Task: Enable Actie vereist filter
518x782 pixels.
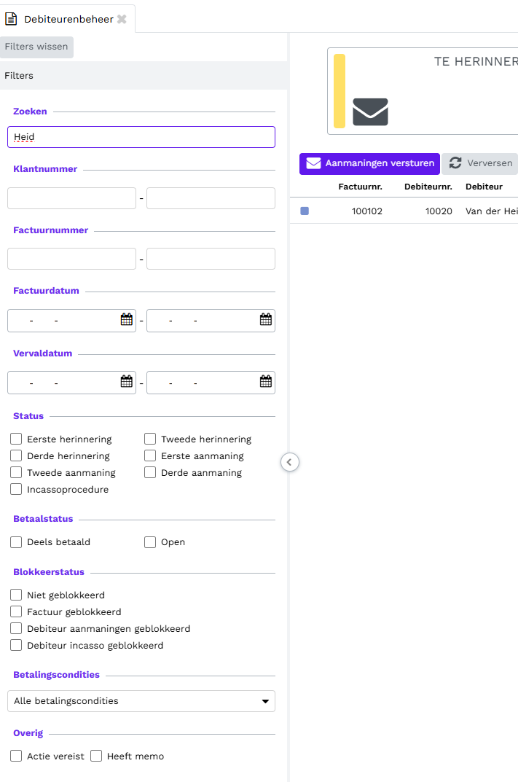Action: [x=16, y=756]
